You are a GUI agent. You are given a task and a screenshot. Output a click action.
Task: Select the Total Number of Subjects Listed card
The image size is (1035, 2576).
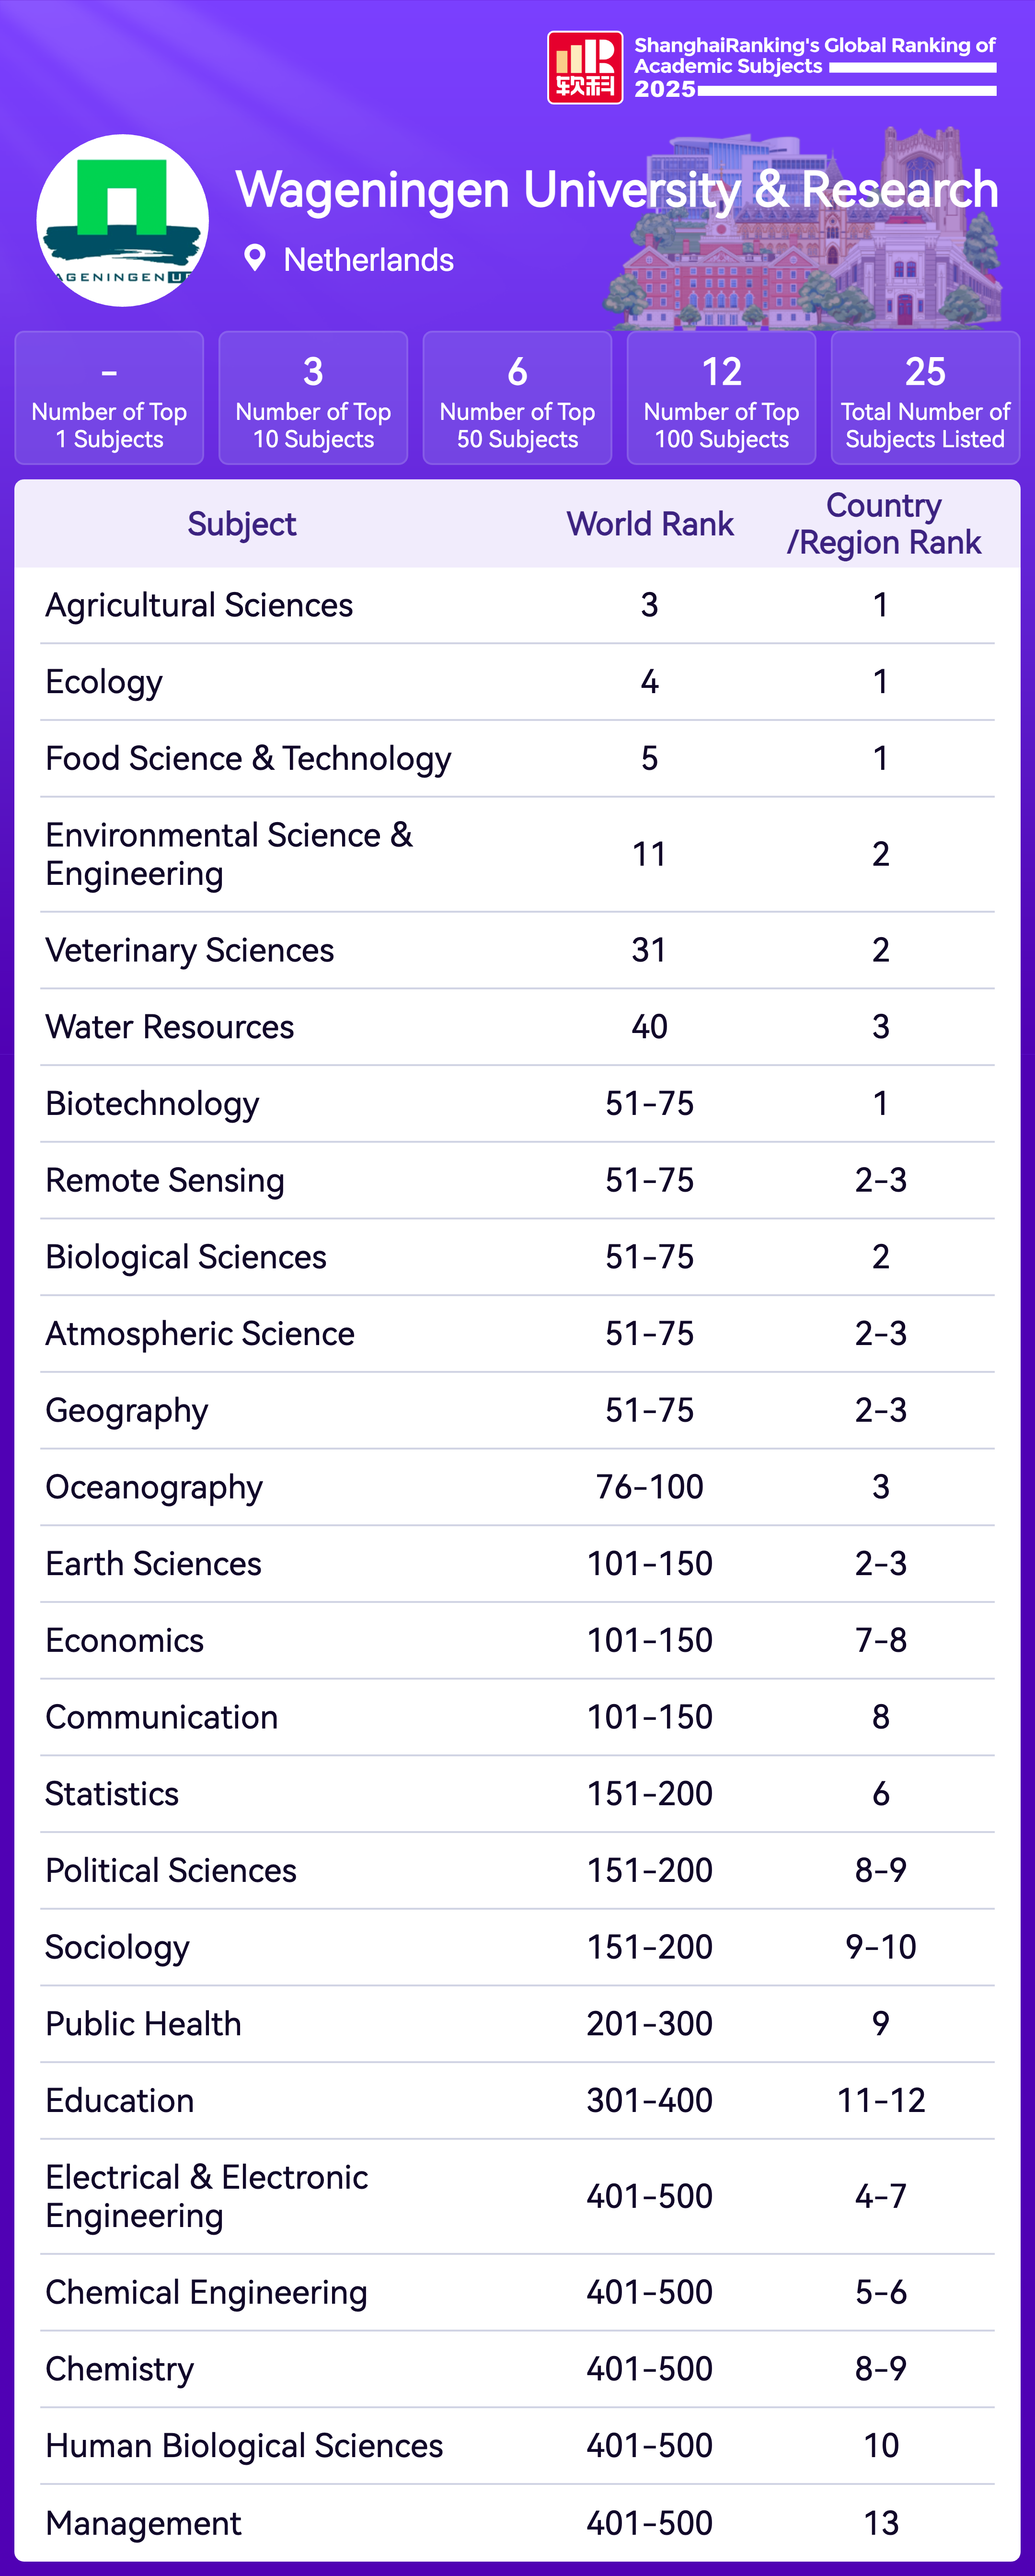pyautogui.click(x=925, y=398)
